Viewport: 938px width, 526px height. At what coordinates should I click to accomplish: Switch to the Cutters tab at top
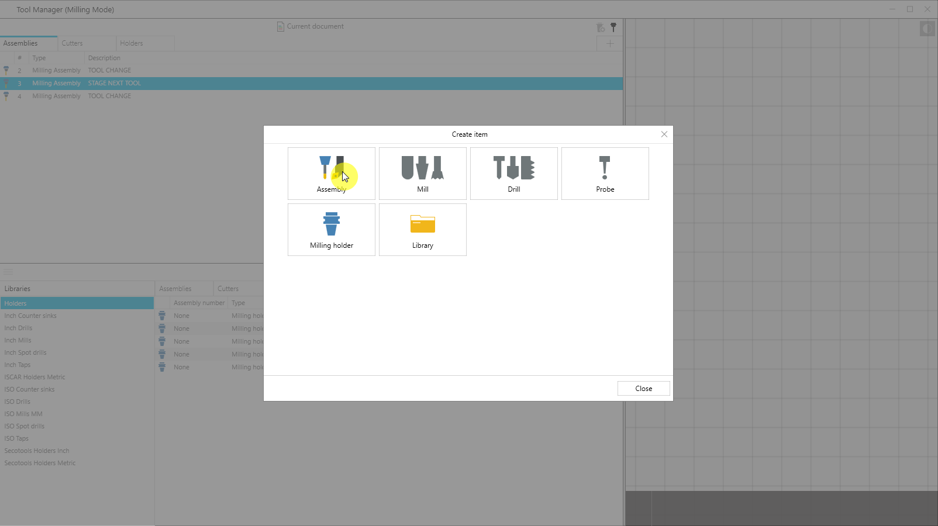pos(73,43)
